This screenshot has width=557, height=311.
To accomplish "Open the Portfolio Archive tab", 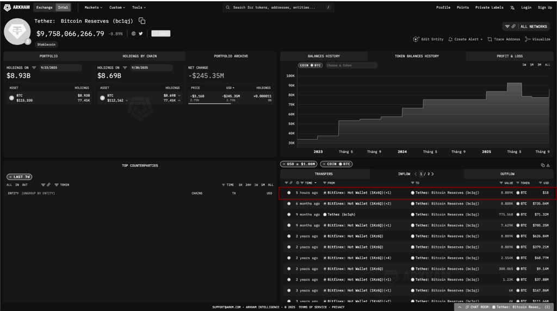I will (x=231, y=56).
